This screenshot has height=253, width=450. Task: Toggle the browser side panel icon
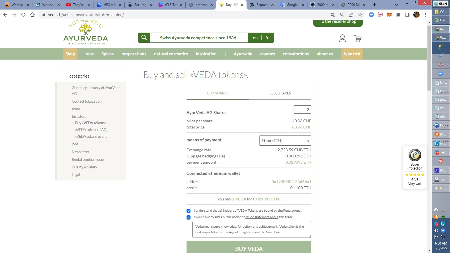click(407, 15)
